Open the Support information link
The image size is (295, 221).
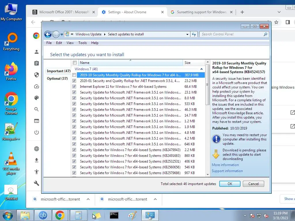point(227,171)
